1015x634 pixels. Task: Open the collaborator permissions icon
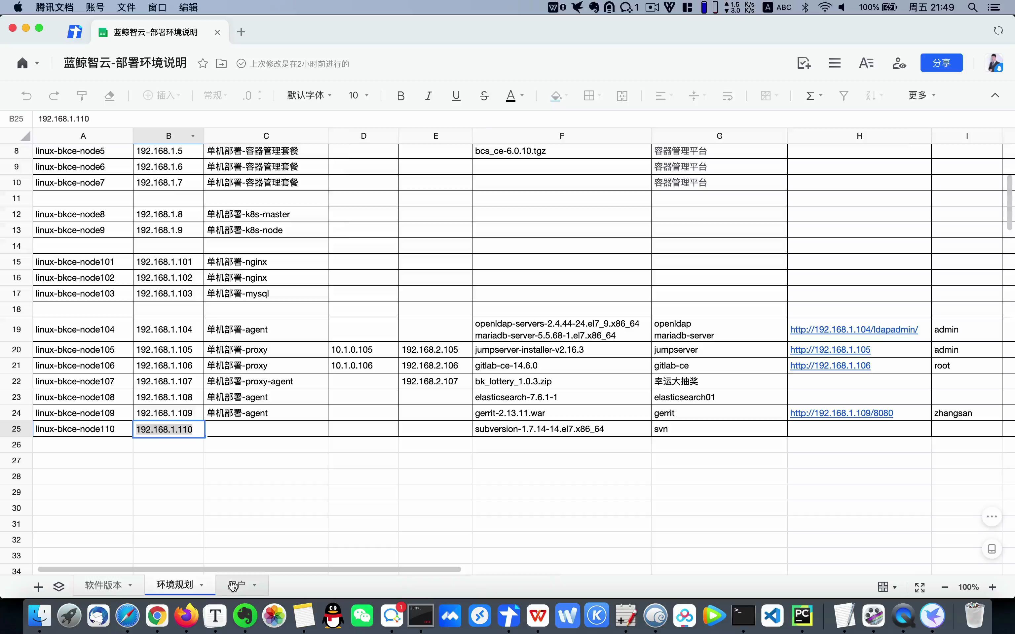(x=899, y=63)
